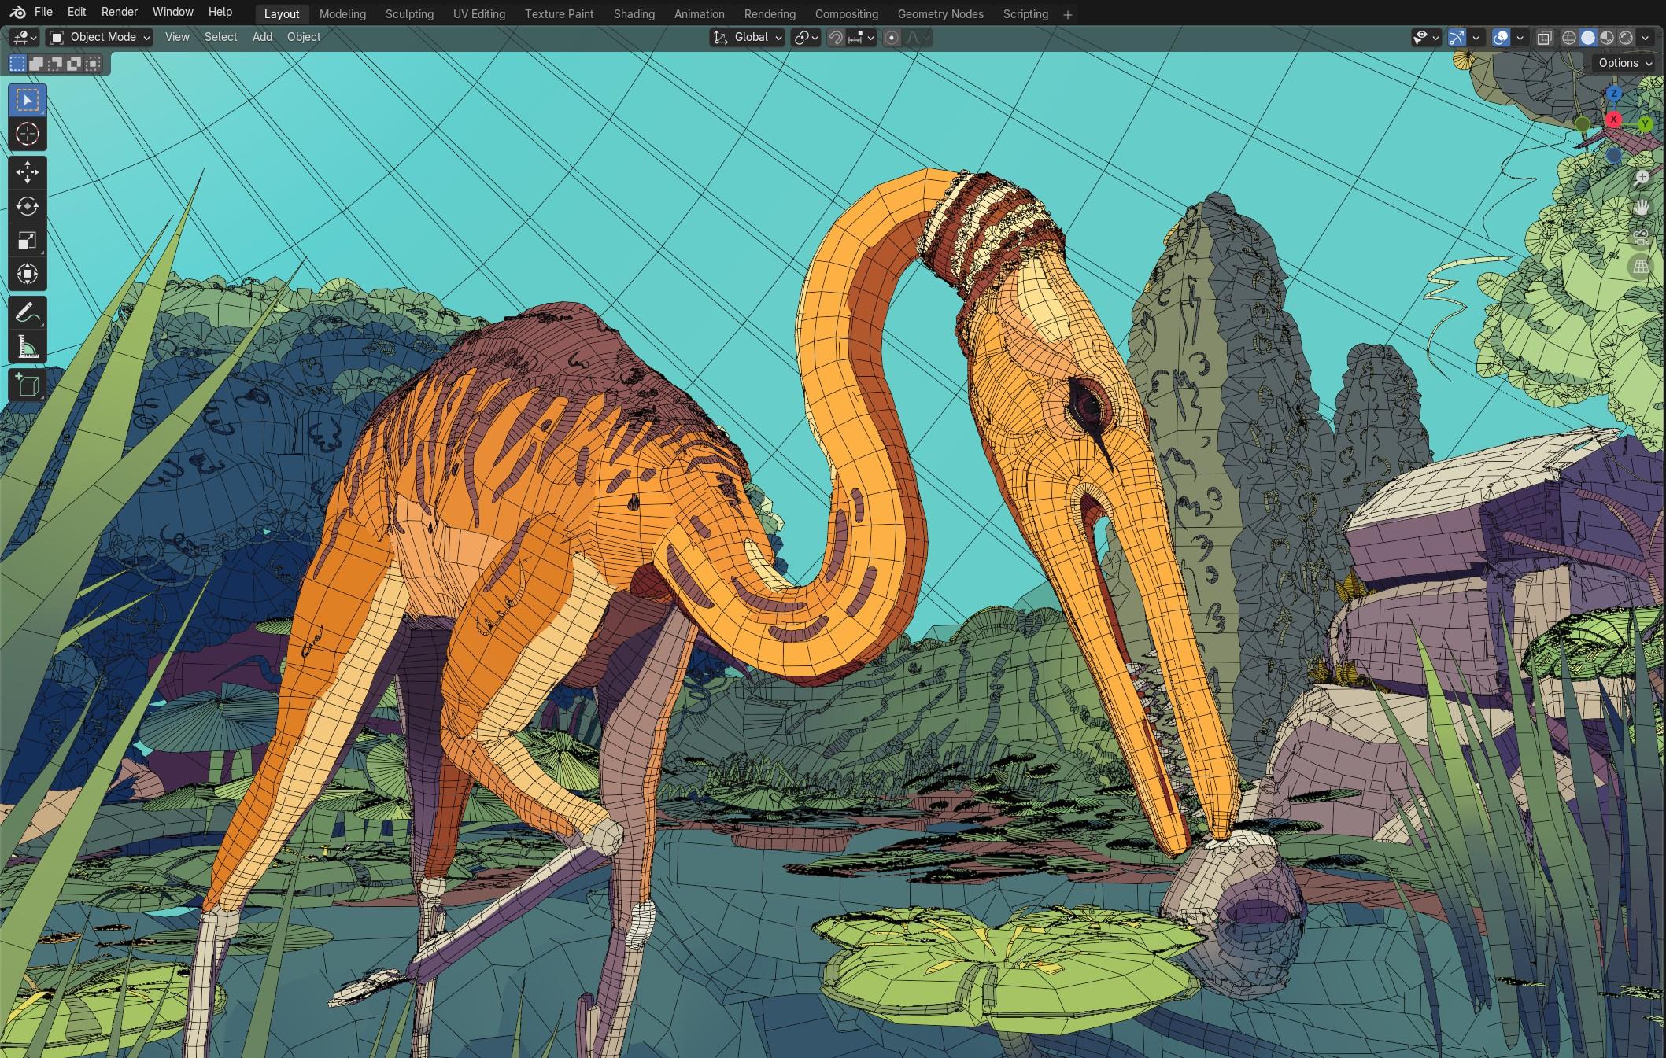Open the Add menu in viewport header
The width and height of the screenshot is (1666, 1058).
262,37
